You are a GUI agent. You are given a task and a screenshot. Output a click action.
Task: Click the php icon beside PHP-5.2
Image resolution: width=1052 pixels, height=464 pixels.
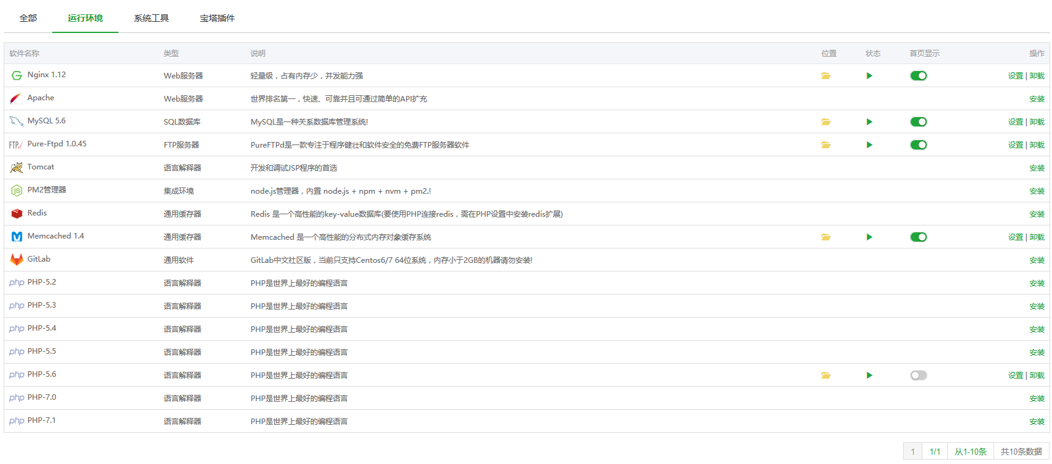17,283
